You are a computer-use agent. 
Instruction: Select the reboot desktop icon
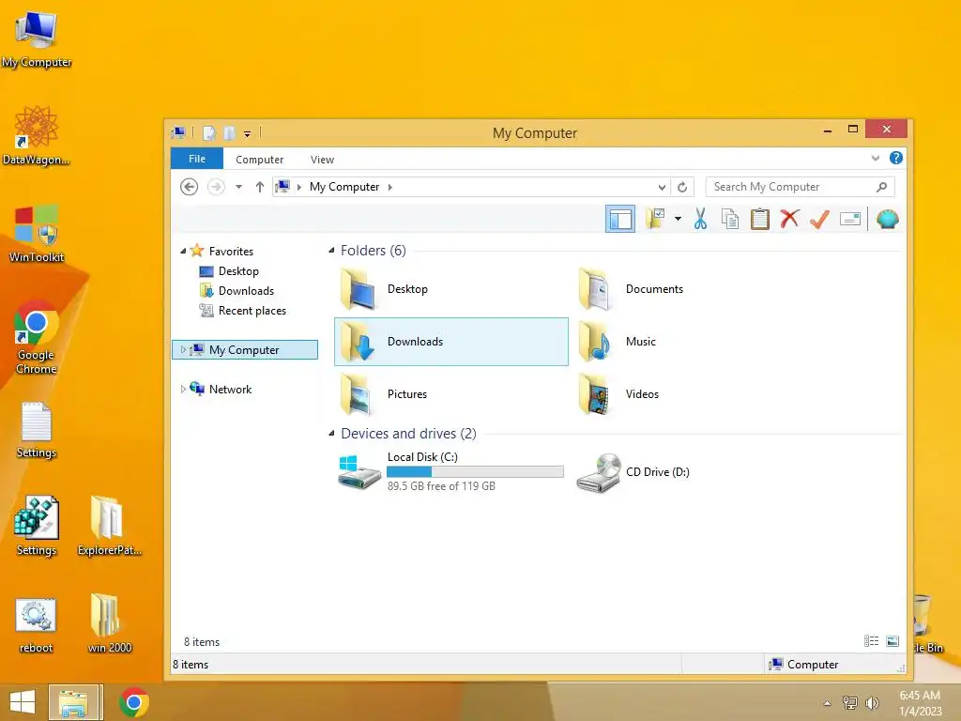(x=37, y=624)
